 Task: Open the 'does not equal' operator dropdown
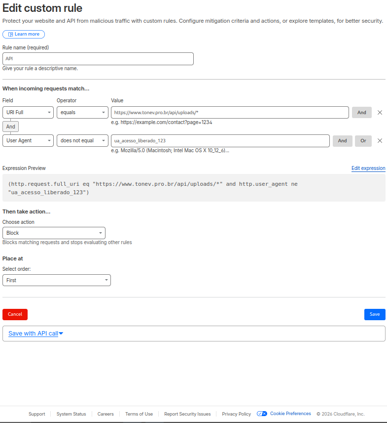coord(82,141)
